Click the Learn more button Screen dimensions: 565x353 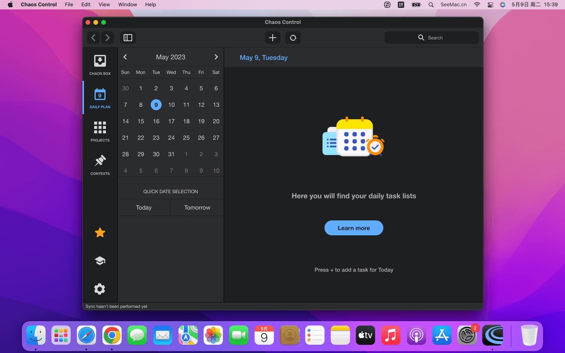click(x=354, y=228)
